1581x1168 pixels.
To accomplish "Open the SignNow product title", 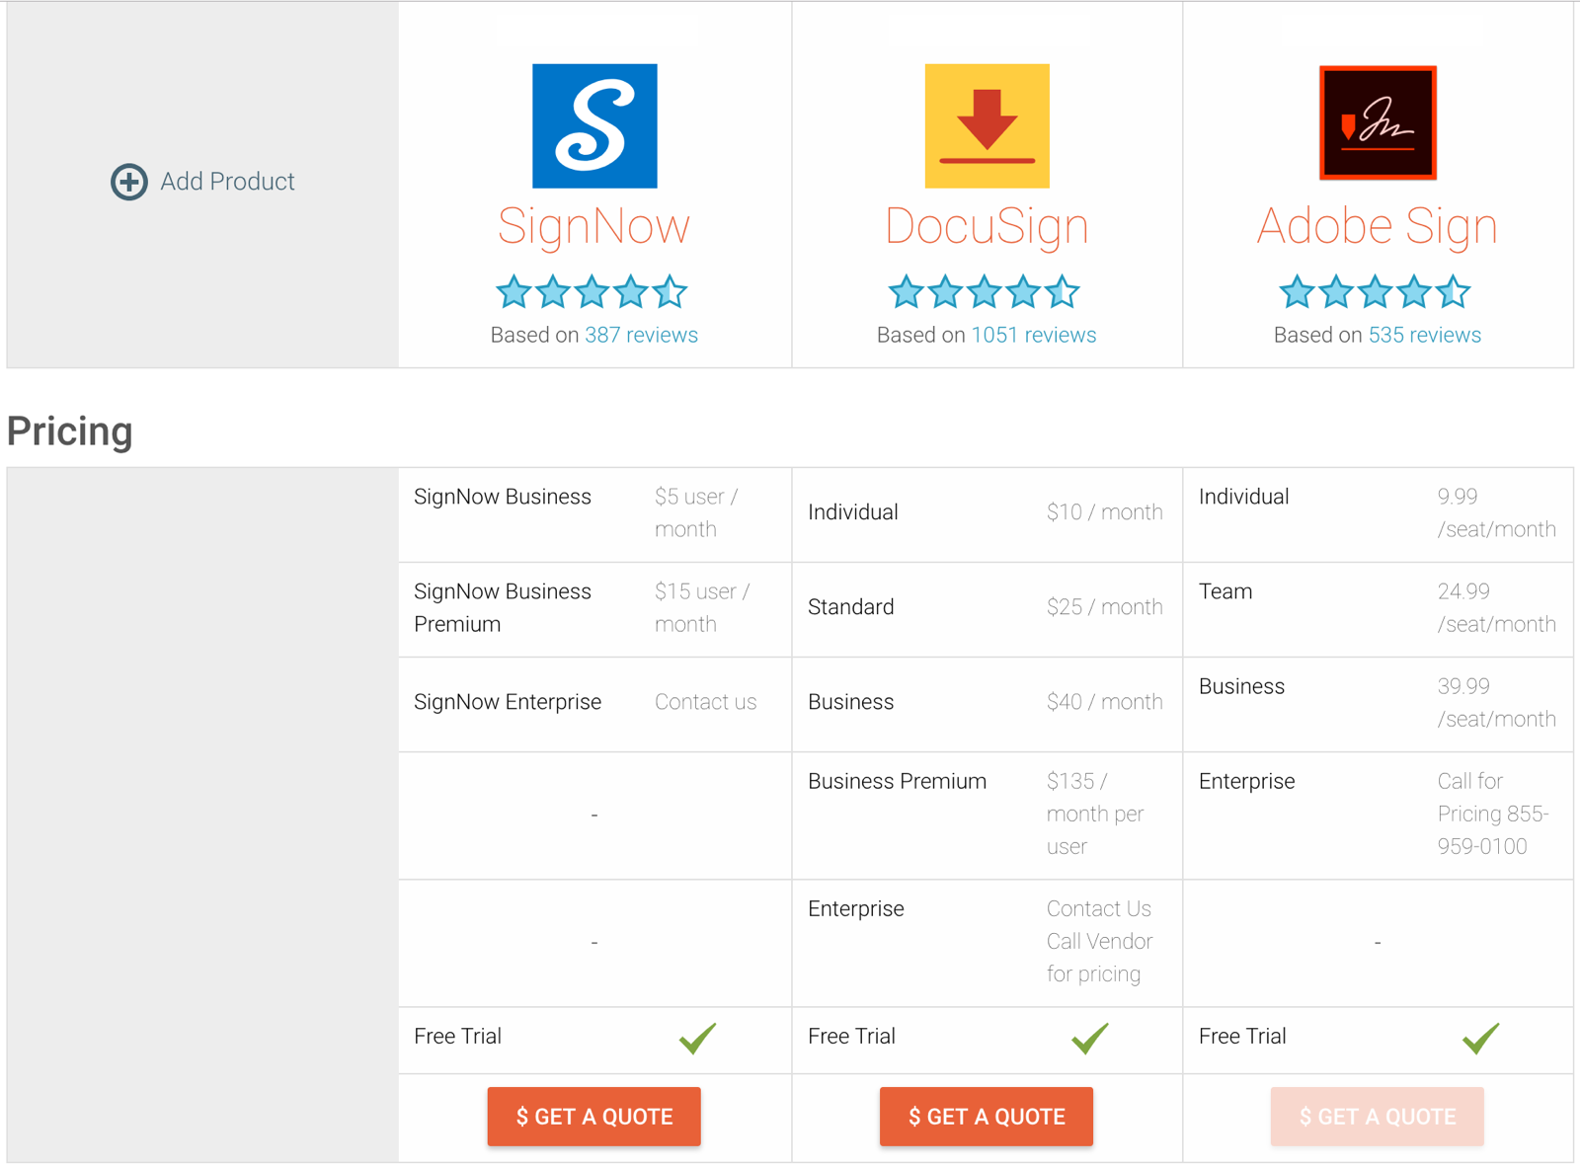I will pos(593,226).
